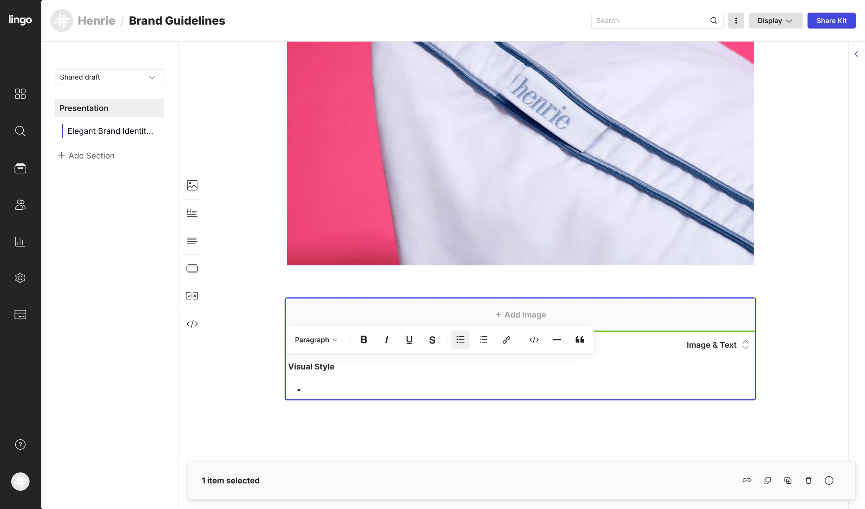Screen dimensions: 865x509
Task: Open the dashboard grid icon in sidebar
Action: coord(20,94)
